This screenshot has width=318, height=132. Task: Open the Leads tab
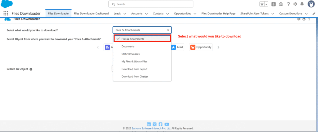117,14
